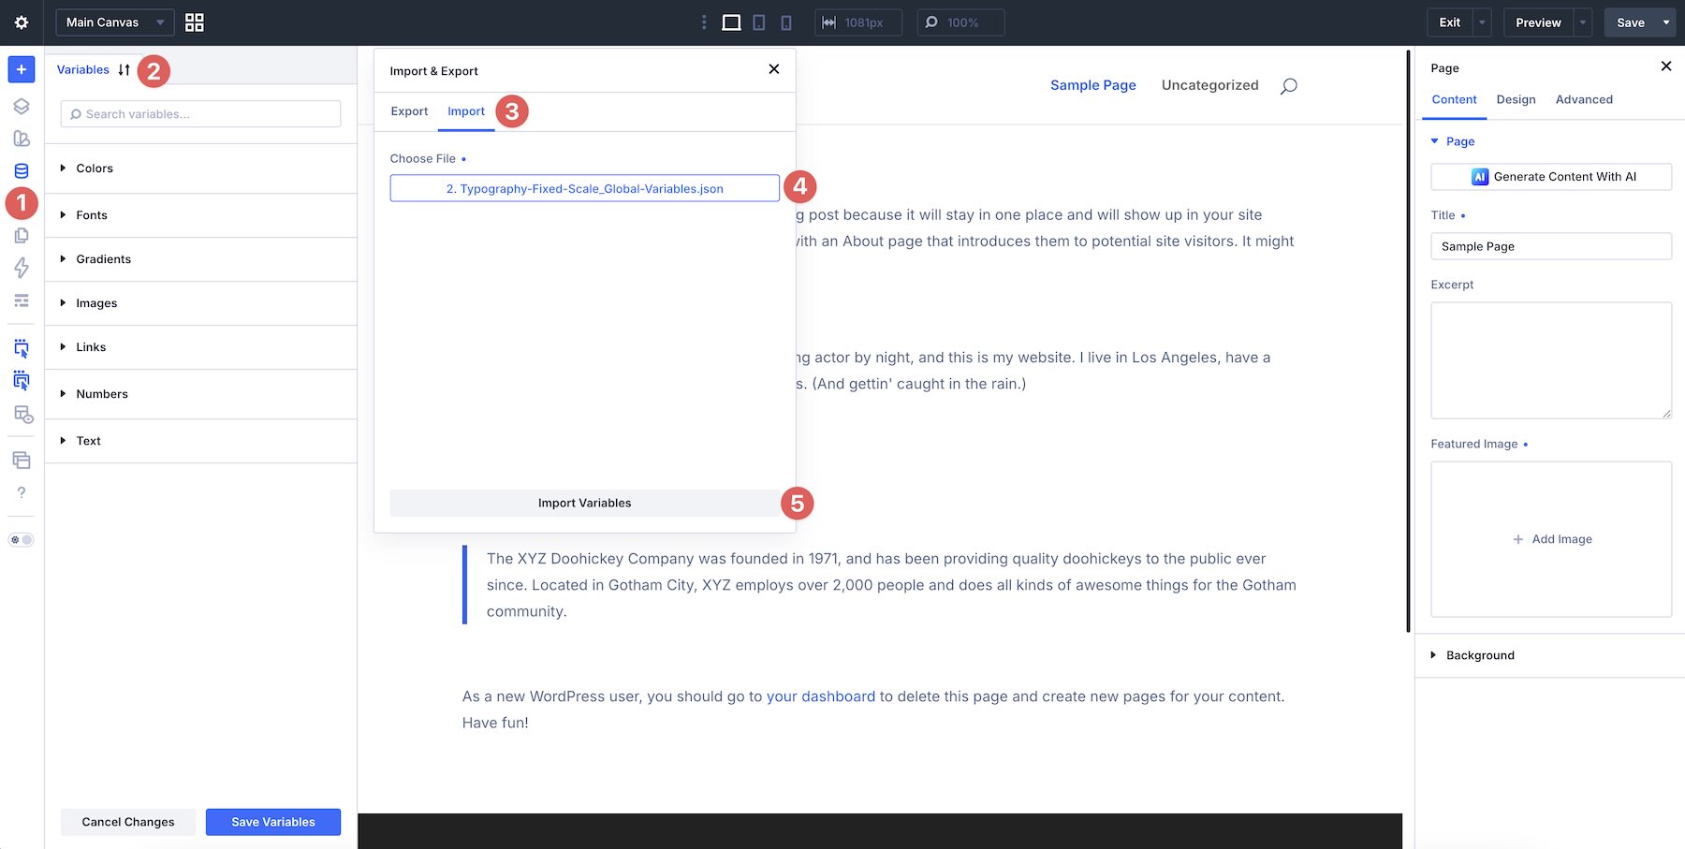Click the blue add module plus button
1685x849 pixels.
click(x=22, y=69)
